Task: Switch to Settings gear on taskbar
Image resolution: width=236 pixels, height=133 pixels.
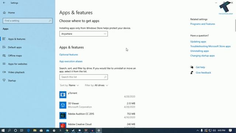Action: coord(99,130)
